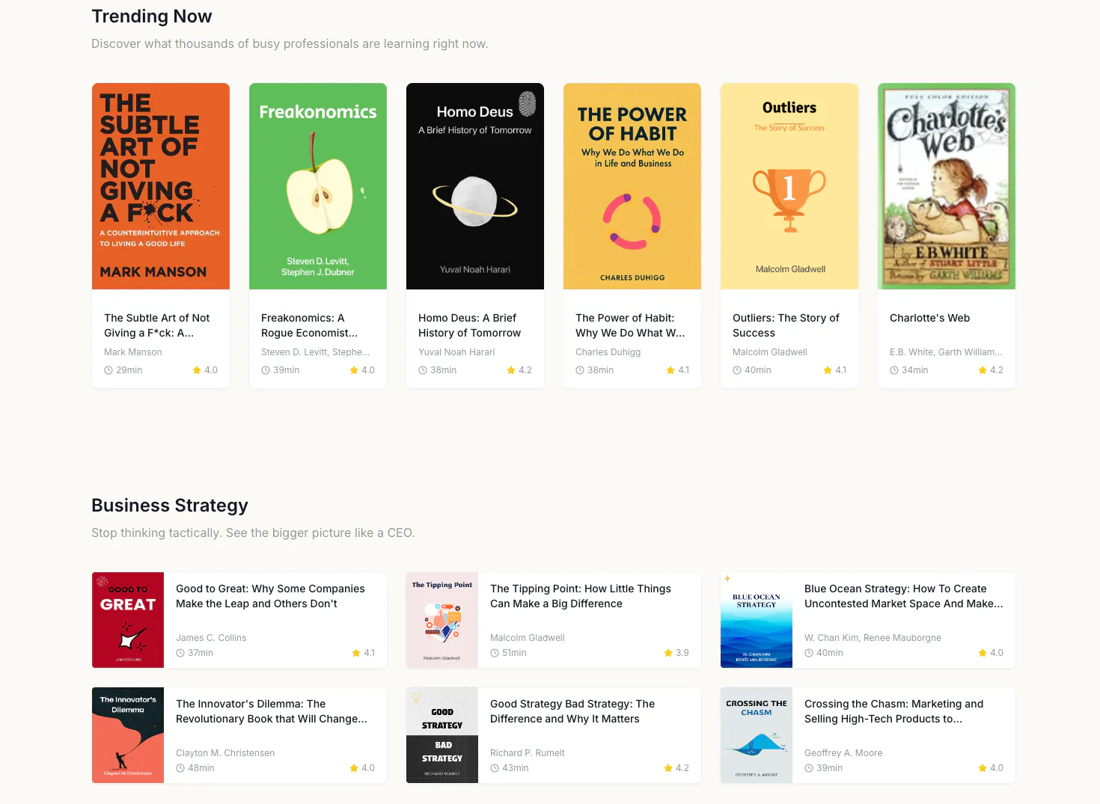
Task: Click the clock icon on the Charlotte's Web card
Action: (x=894, y=370)
